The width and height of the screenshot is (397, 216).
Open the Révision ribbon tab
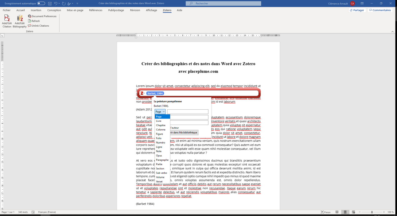tap(135, 10)
